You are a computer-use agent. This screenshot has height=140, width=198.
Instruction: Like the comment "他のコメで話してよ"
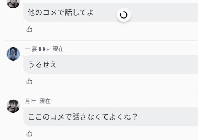coord(29,29)
